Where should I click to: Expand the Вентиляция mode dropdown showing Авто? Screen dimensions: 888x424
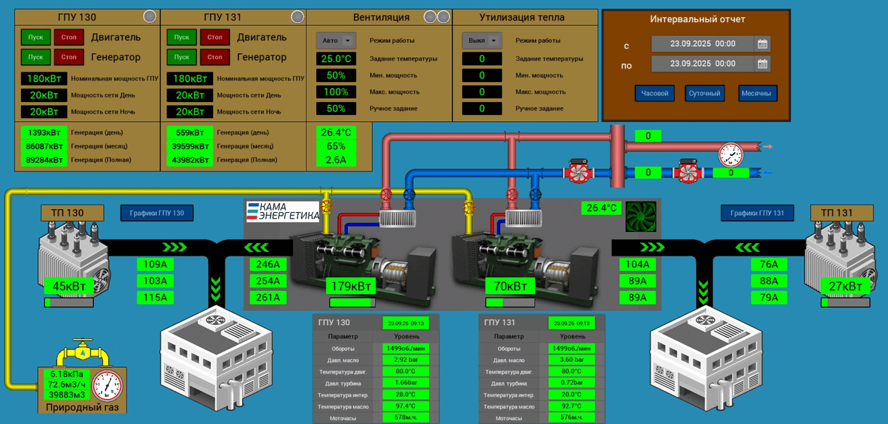tap(336, 41)
